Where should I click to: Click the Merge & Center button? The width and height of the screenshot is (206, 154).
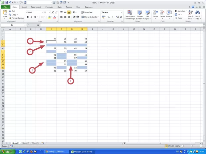click(x=89, y=17)
